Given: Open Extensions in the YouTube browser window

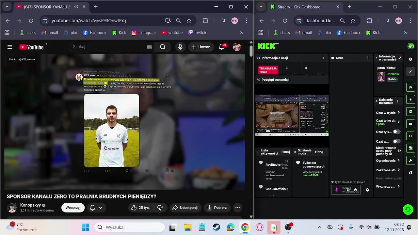Looking at the screenshot, I should pyautogui.click(x=205, y=21).
